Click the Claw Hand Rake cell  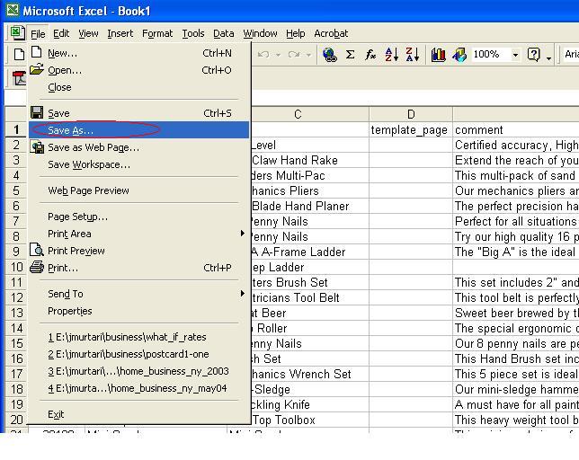310,161
